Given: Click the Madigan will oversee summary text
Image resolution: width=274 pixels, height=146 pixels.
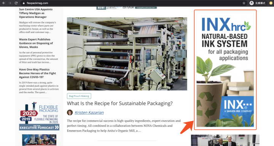Looking at the screenshot, I should 37,27.
